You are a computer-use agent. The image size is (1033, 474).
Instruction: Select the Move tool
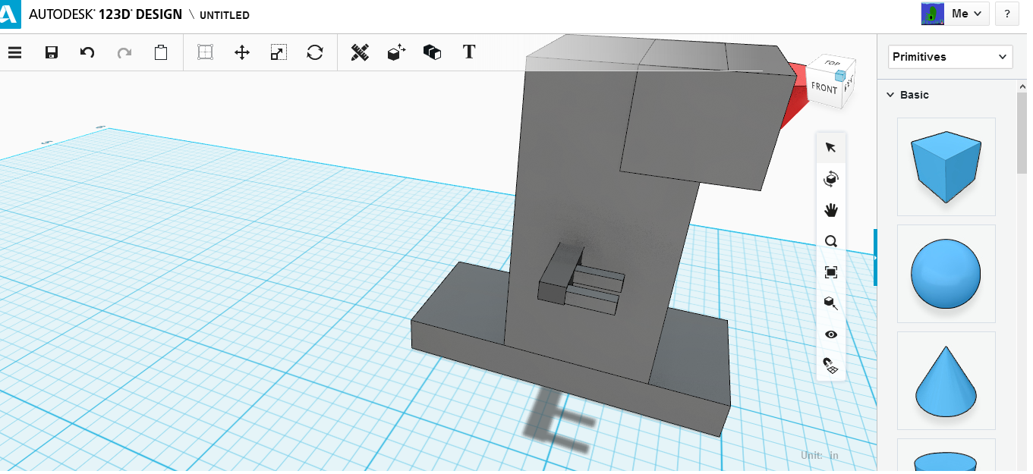[x=242, y=52]
